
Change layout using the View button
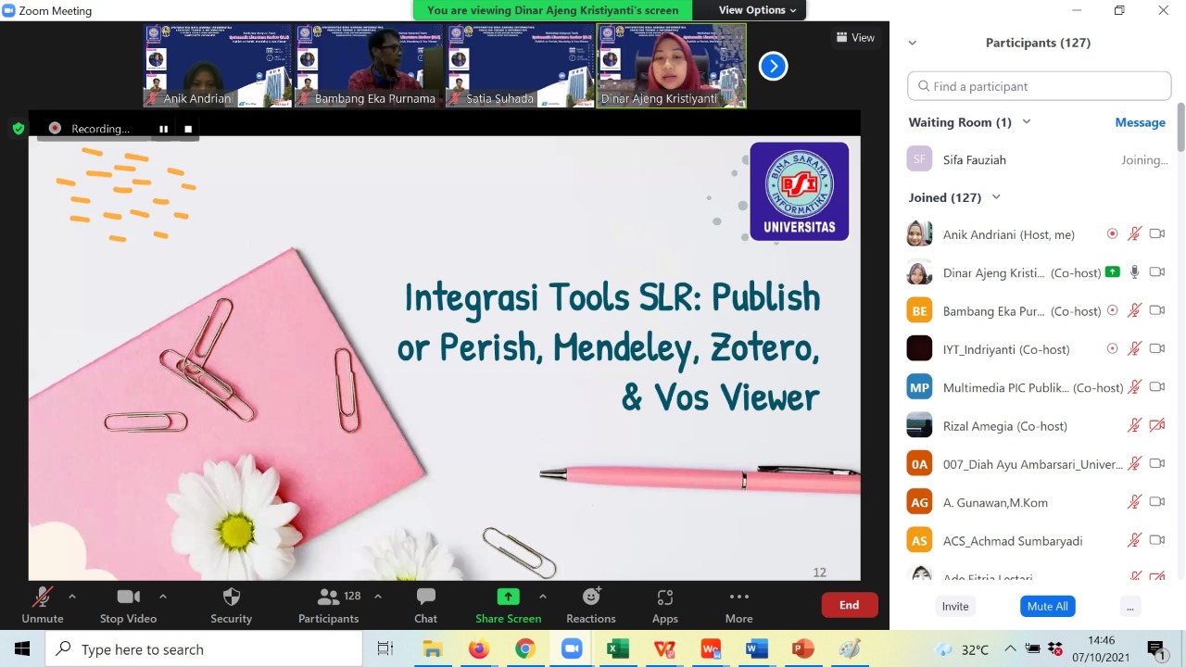pos(855,38)
